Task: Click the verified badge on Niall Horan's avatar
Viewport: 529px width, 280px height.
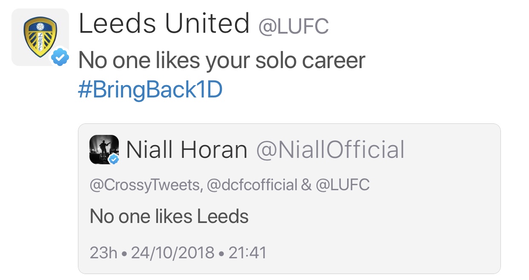Action: 113,160
